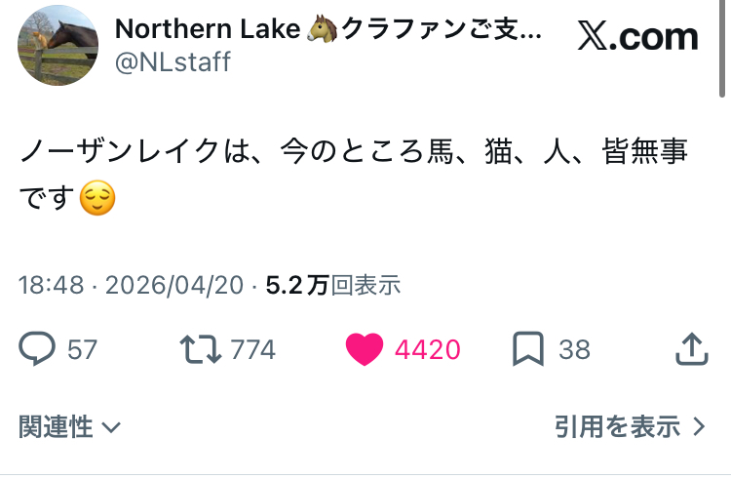Like the post with the heart icon
731x479 pixels.
pos(365,349)
